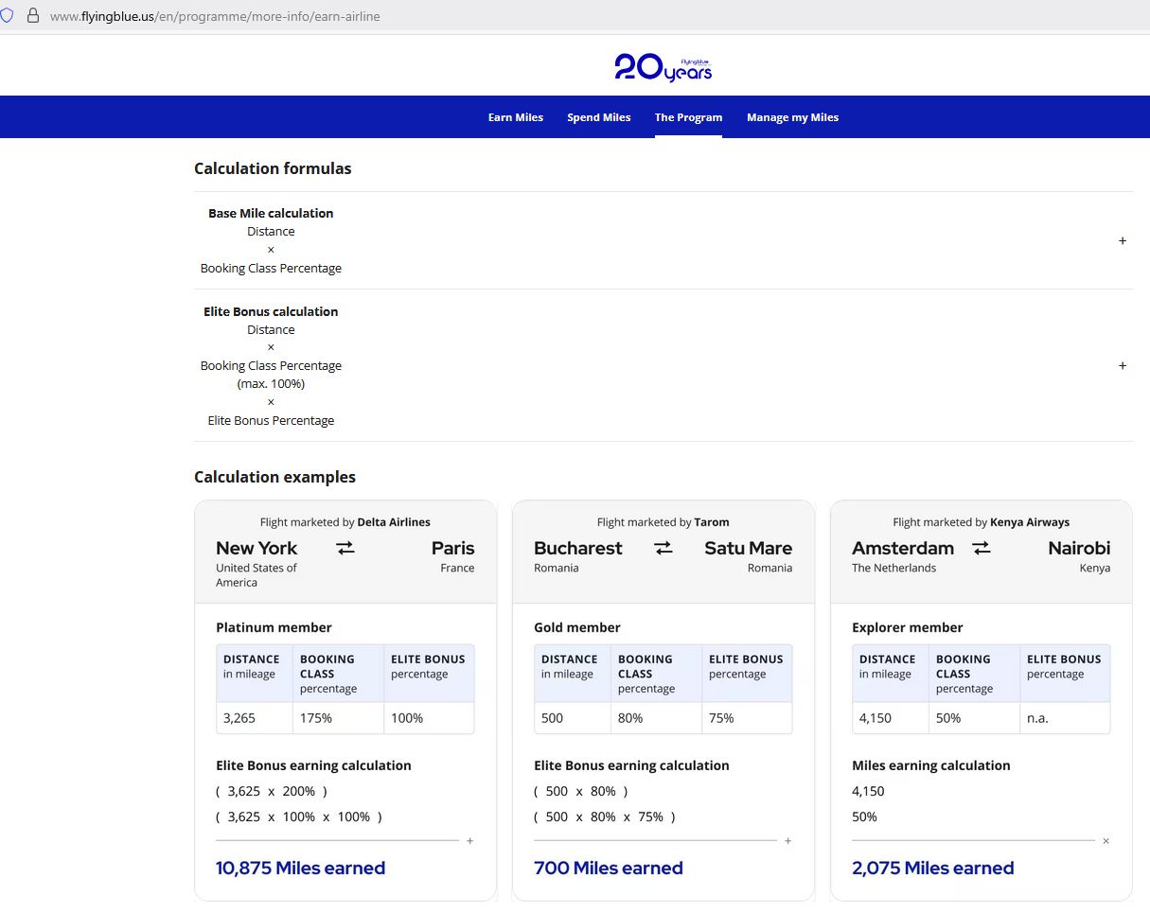Click the padlock site security icon

pyautogui.click(x=32, y=16)
